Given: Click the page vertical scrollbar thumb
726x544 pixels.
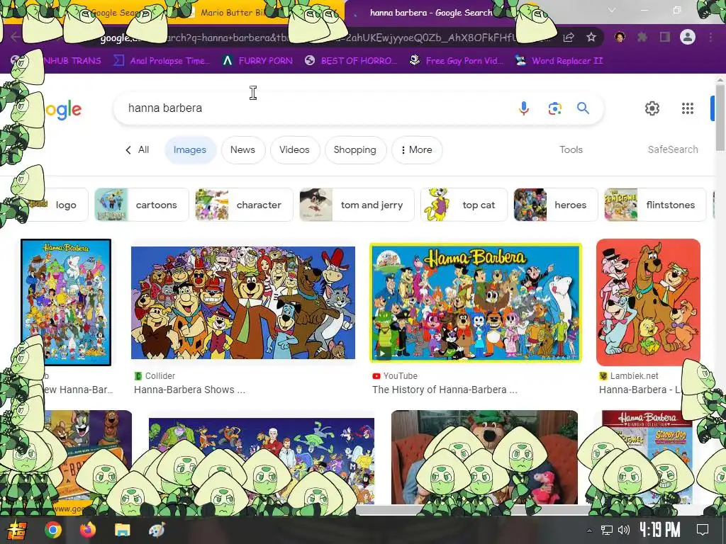Looking at the screenshot, I should pyautogui.click(x=720, y=118).
